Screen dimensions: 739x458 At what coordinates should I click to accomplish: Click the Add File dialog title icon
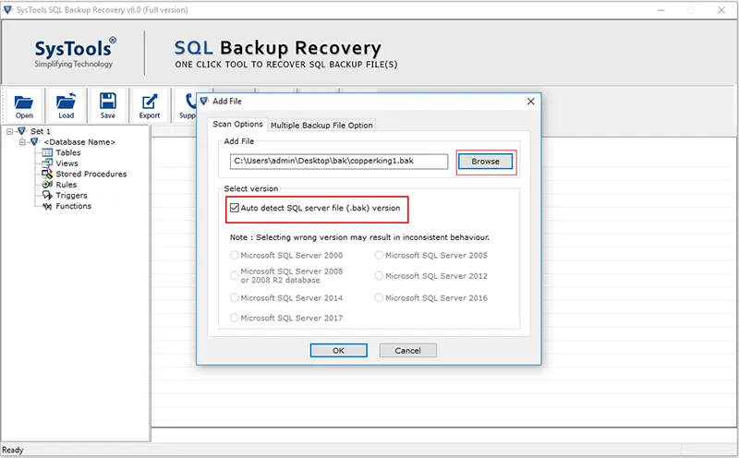pos(203,101)
